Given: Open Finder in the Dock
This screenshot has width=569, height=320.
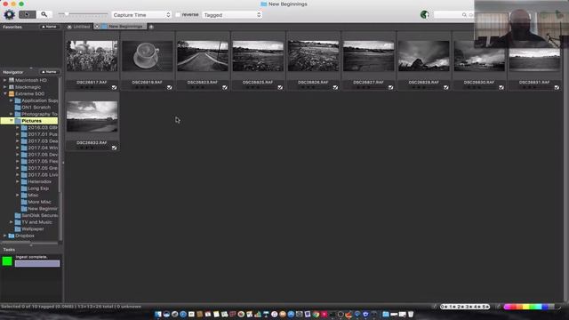Looking at the screenshot, I should [x=158, y=314].
